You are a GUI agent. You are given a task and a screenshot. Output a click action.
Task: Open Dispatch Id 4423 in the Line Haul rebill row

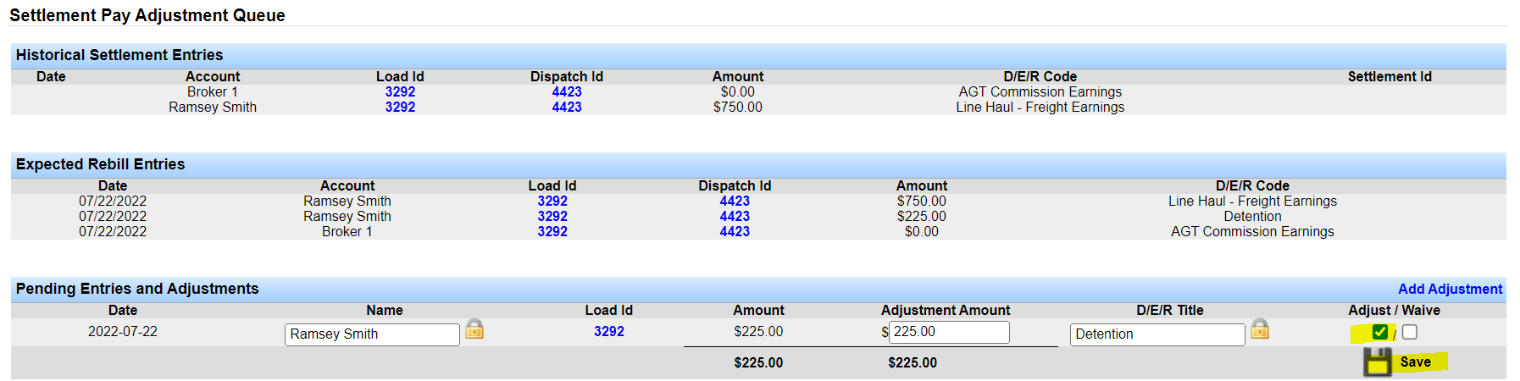click(x=735, y=202)
